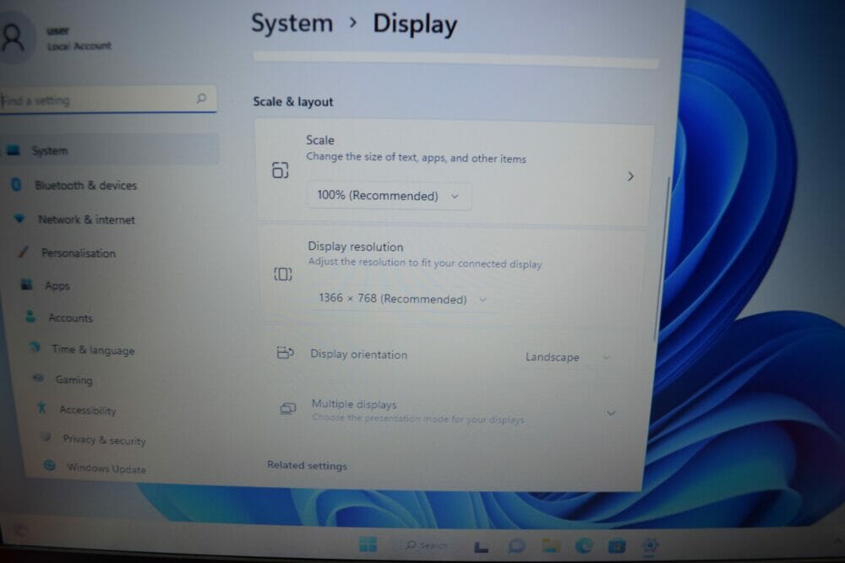The height and width of the screenshot is (563, 845).
Task: Click the Bluetooth icon in sidebar
Action: pos(16,185)
